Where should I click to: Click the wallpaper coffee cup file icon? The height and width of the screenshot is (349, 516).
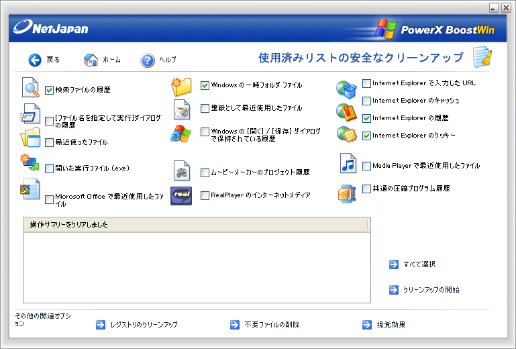click(182, 109)
